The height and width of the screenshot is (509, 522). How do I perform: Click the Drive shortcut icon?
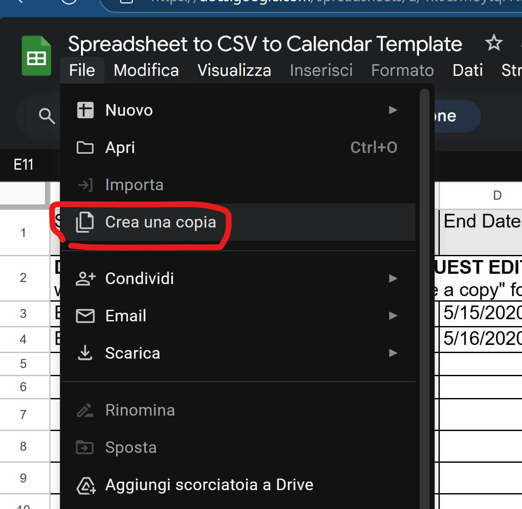[86, 485]
